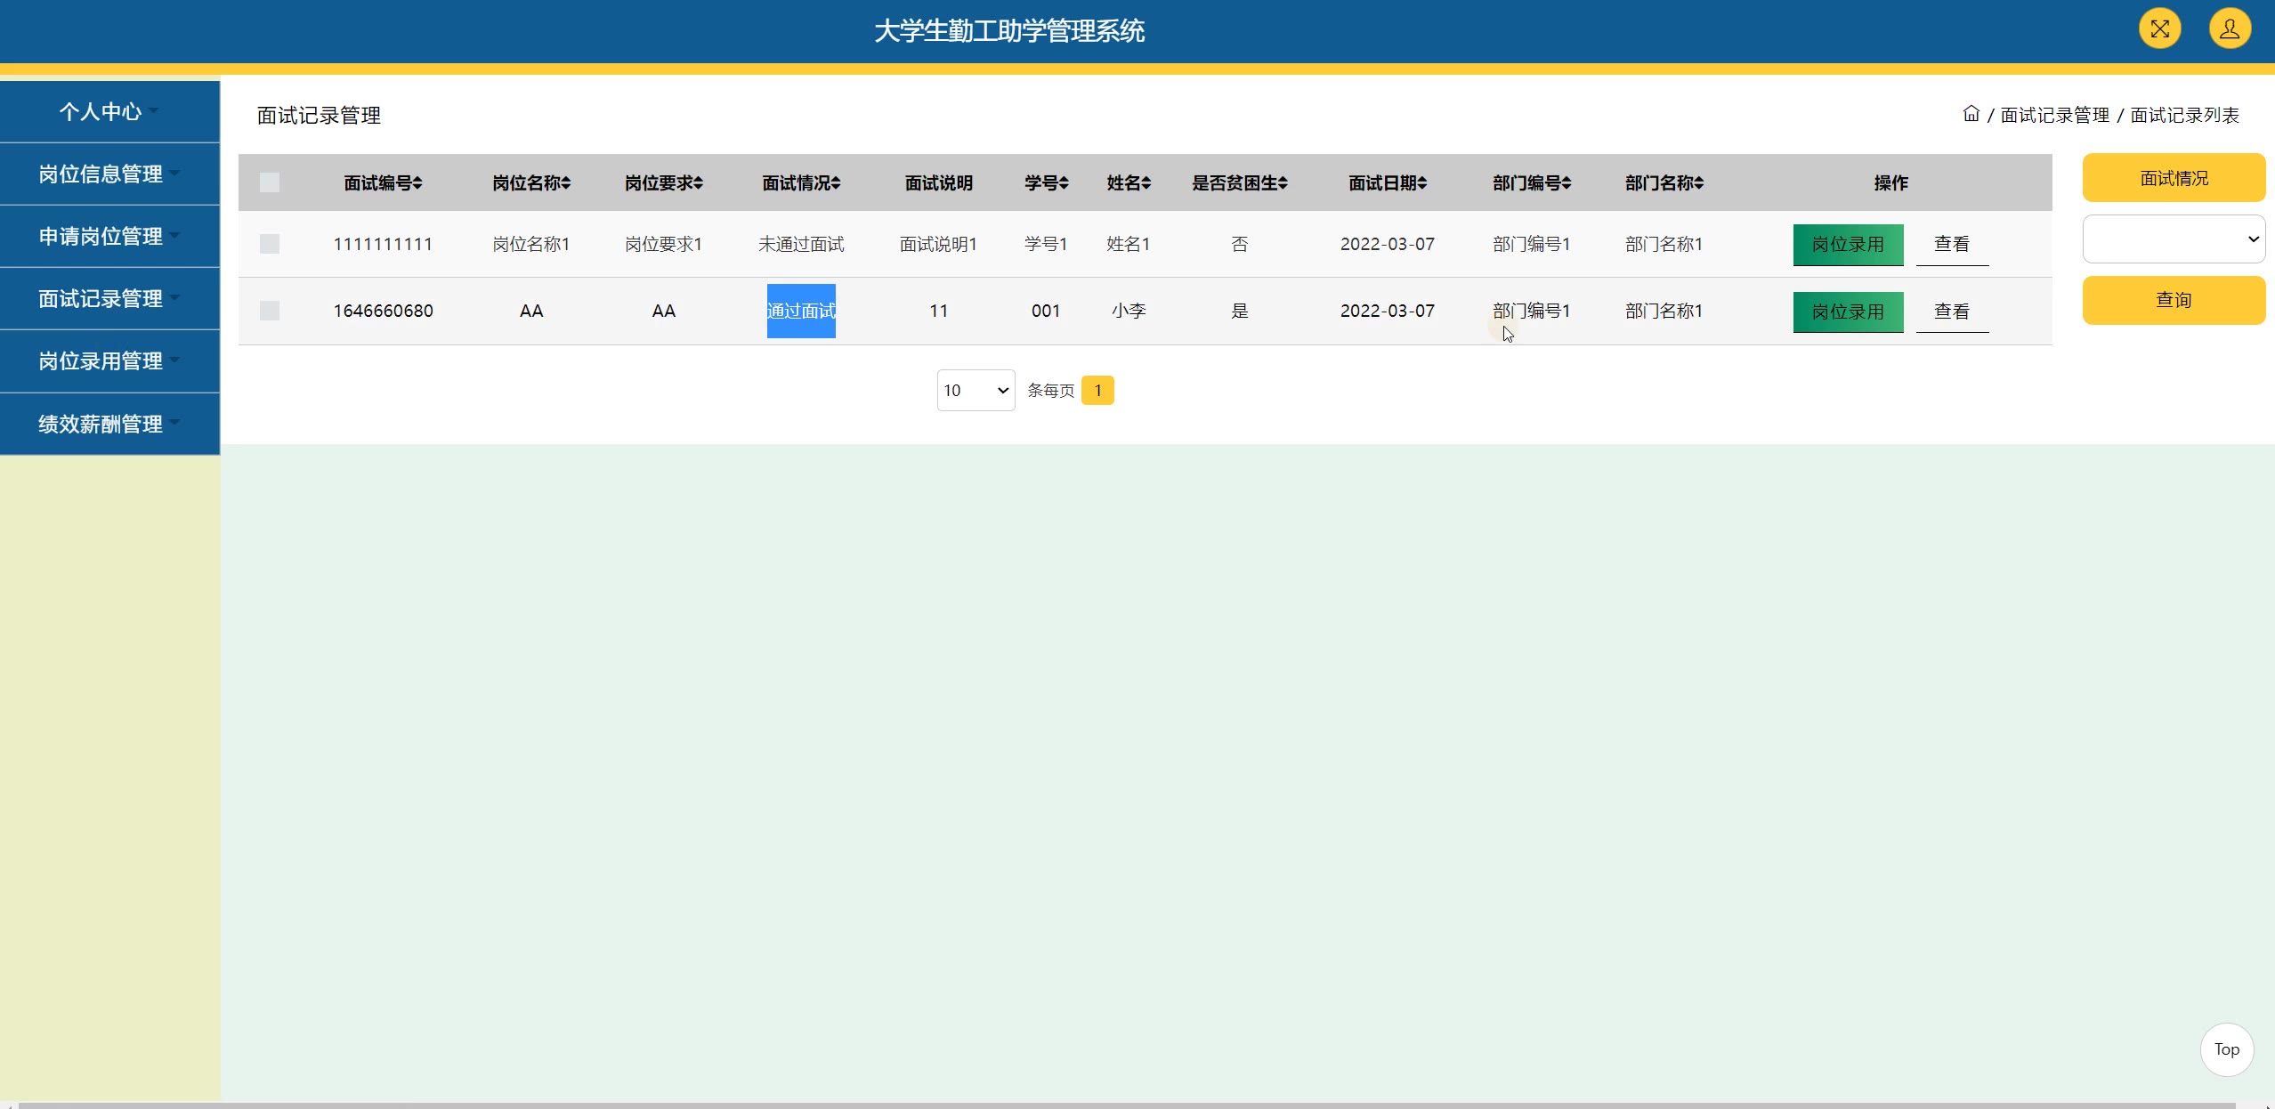
Task: Sort by 面试情况 column arrows
Action: [835, 182]
